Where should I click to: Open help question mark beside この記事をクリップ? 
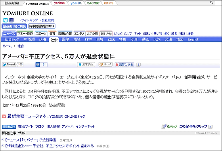click(x=210, y=127)
